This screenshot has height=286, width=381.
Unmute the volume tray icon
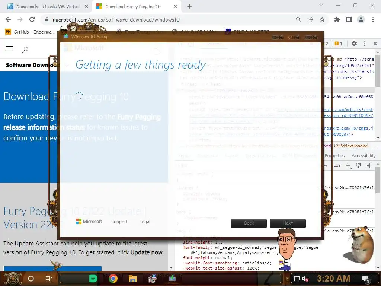(x=305, y=279)
